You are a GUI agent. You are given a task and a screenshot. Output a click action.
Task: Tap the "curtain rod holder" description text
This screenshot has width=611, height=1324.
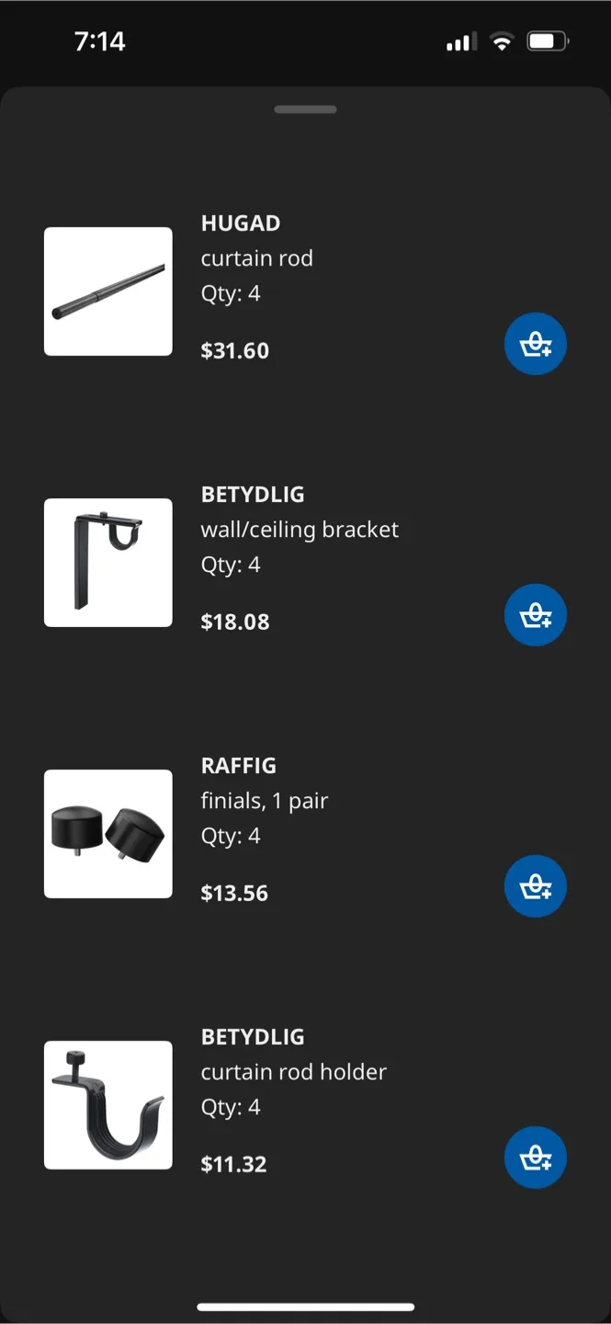point(294,1072)
